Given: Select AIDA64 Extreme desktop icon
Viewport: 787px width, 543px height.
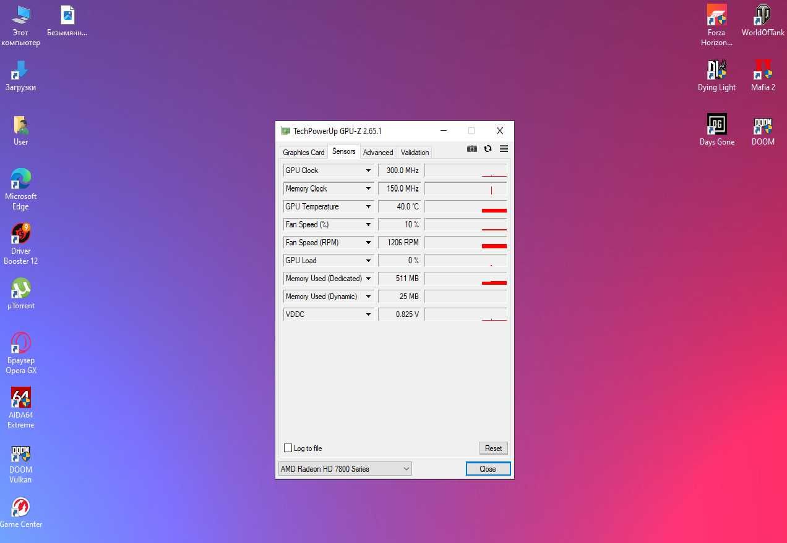Looking at the screenshot, I should 20,408.
